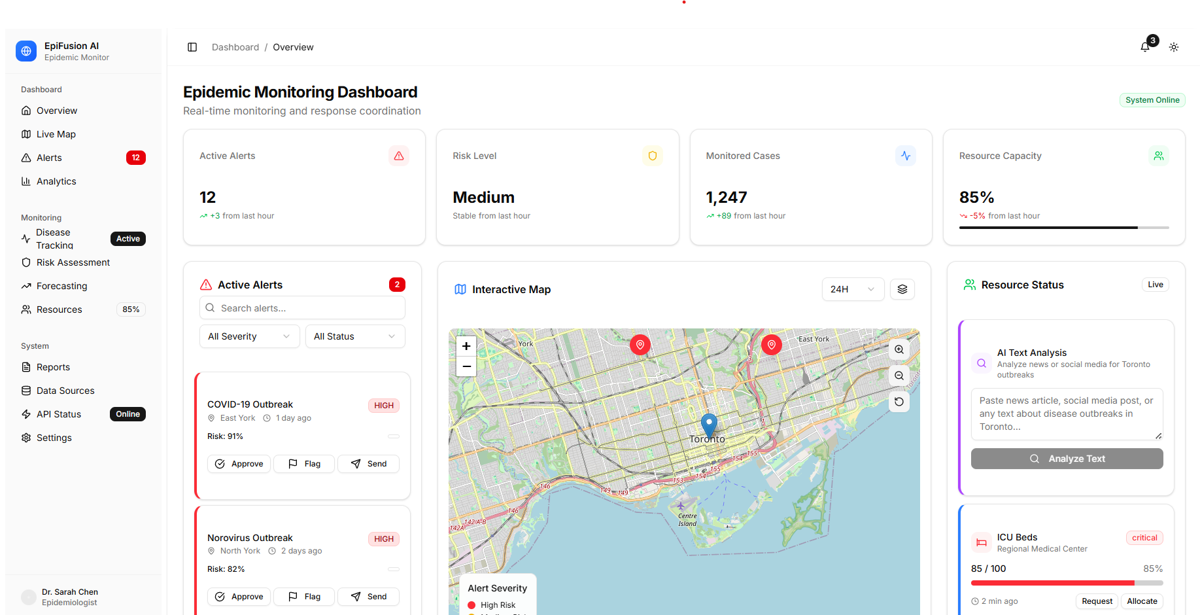Open Analytics in the sidebar

click(x=83, y=181)
